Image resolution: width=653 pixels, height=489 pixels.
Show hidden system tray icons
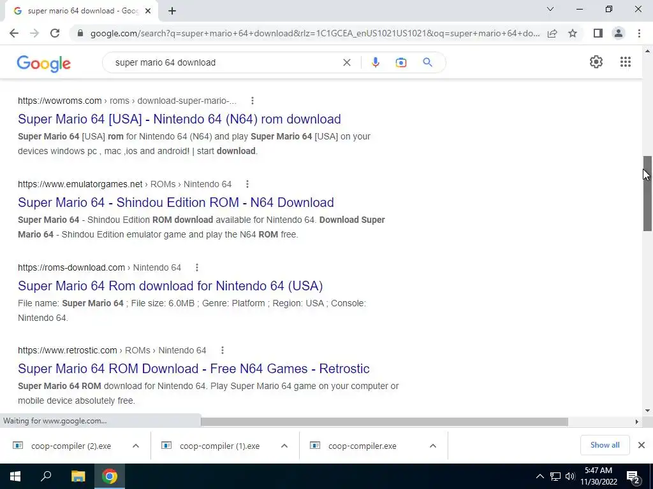pyautogui.click(x=539, y=476)
